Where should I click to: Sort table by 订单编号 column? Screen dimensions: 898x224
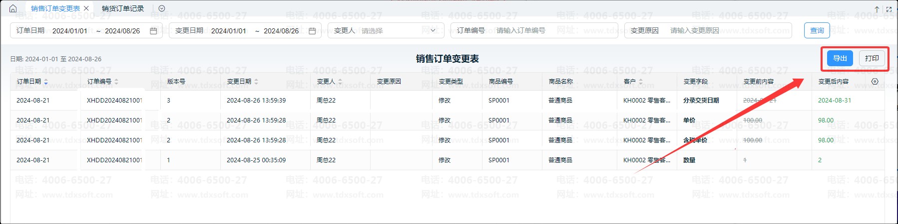(x=116, y=82)
